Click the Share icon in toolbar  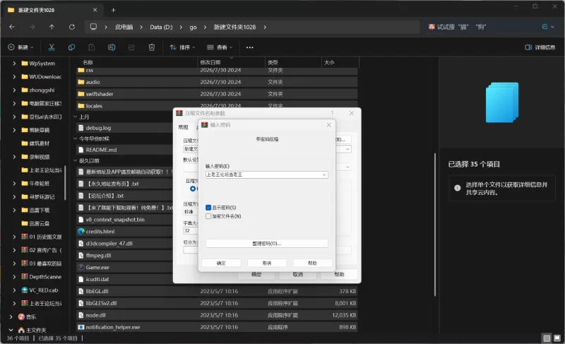click(x=131, y=47)
